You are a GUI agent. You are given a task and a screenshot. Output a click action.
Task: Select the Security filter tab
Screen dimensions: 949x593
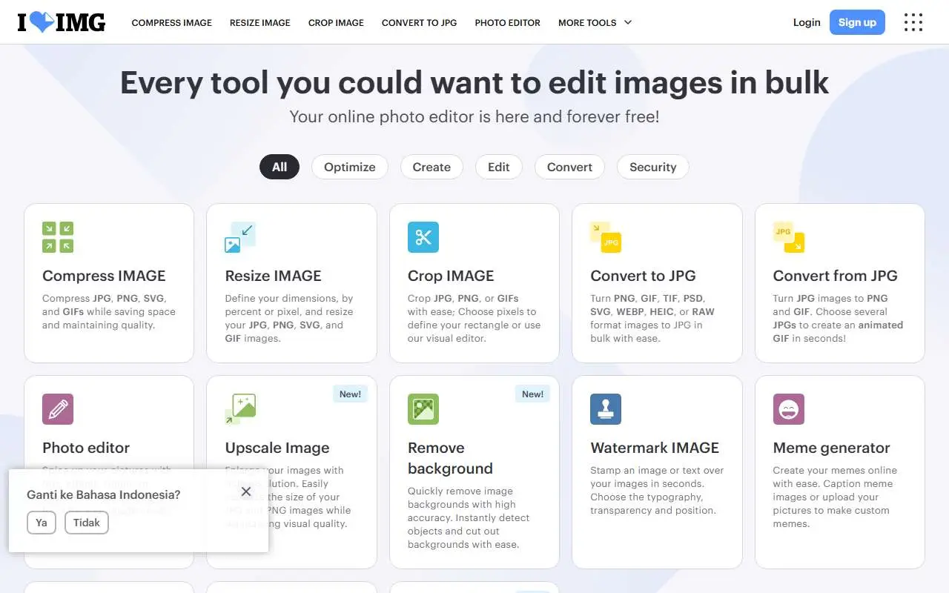point(653,167)
